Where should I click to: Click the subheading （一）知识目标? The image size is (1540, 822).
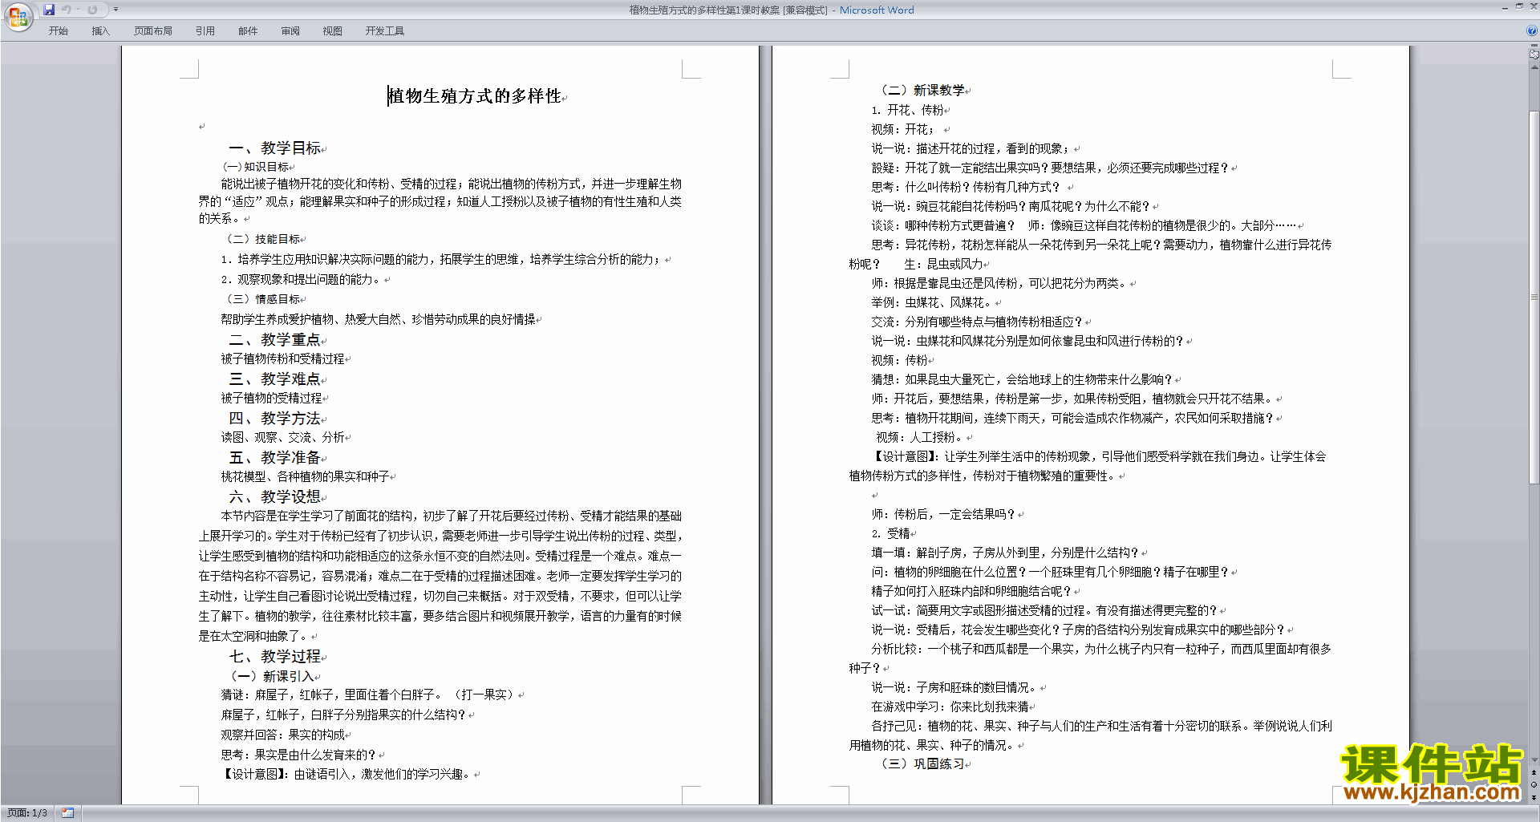[x=255, y=167]
